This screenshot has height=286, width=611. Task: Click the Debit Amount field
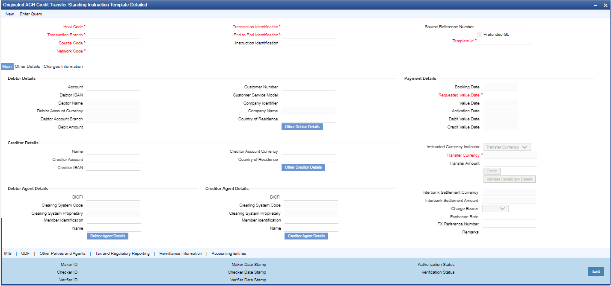[113, 127]
